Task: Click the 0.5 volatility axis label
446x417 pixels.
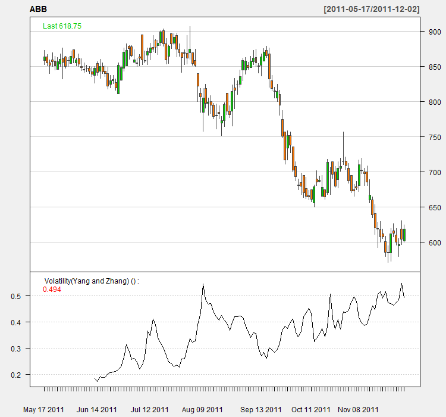Action: tap(16, 297)
